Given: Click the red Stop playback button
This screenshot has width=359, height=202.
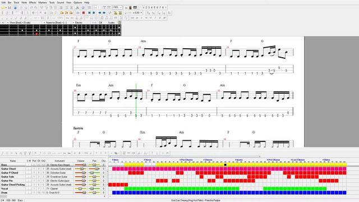Looking at the screenshot, I should coord(84,13).
